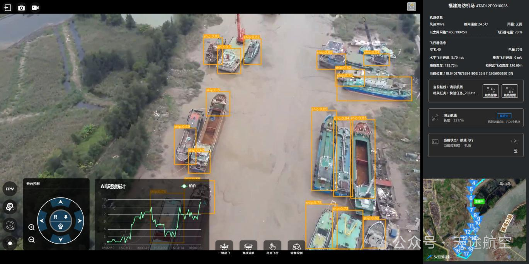
Task: Zoom in using gimbal magnifier plus
Action: pyautogui.click(x=32, y=227)
